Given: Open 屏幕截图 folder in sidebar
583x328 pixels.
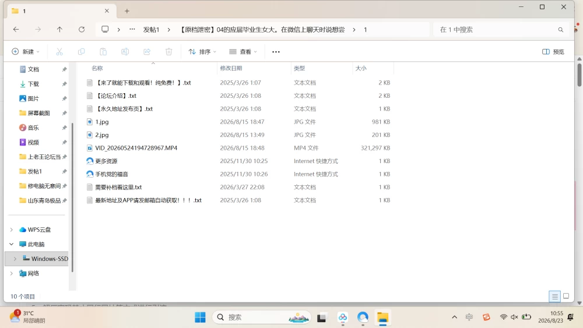Looking at the screenshot, I should (x=38, y=113).
